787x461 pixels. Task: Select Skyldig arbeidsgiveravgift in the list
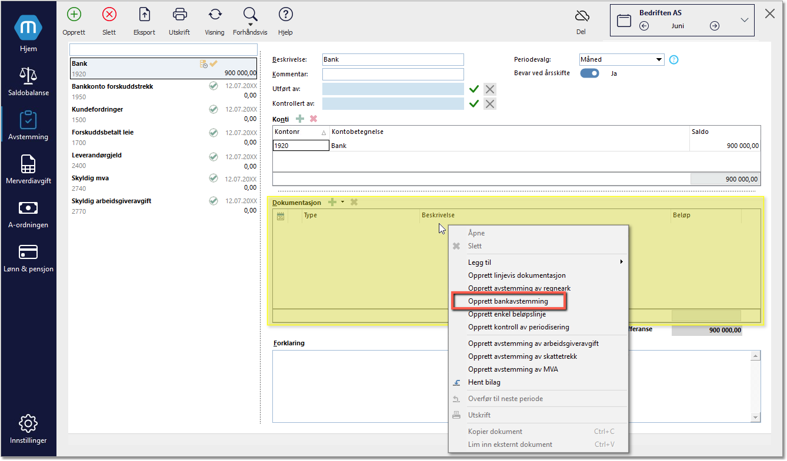[164, 206]
